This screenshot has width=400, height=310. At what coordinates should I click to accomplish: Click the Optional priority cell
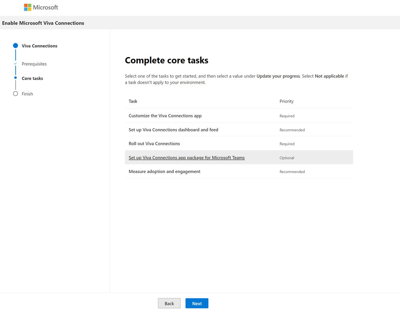(287, 158)
